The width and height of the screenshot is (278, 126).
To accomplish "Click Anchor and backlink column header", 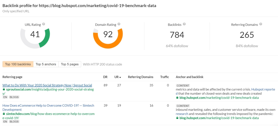I will tap(189, 77).
